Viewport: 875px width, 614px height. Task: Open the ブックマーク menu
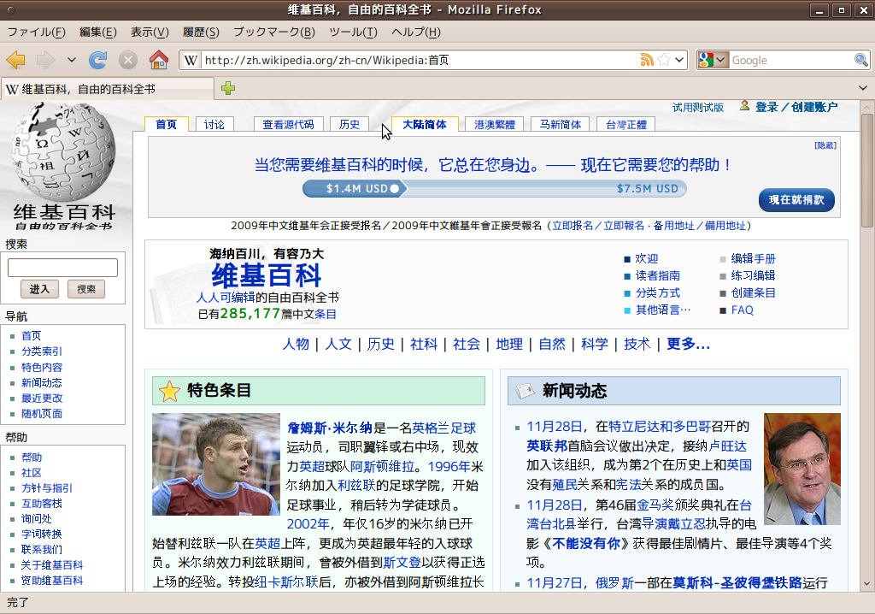[x=273, y=32]
